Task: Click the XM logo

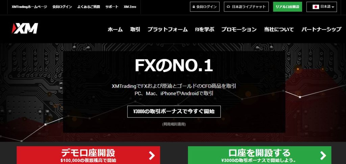Action: click(25, 29)
